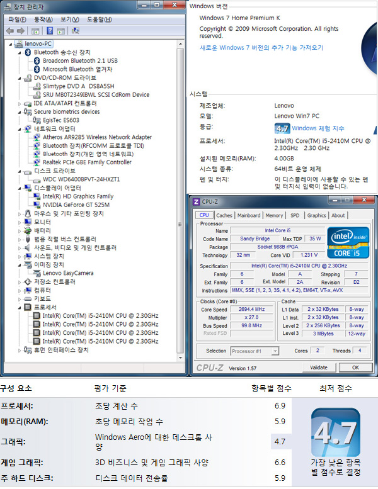This screenshot has height=489, width=378.
Task: Click the Intel Core i5 logo in CPU-Z
Action: [x=348, y=243]
